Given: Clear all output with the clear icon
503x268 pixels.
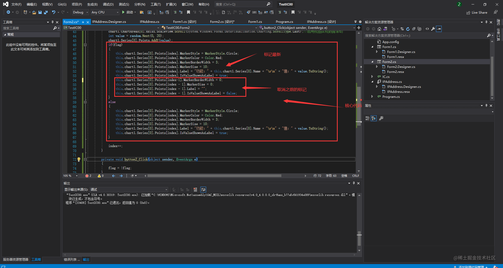Looking at the screenshot, I should coord(195,190).
